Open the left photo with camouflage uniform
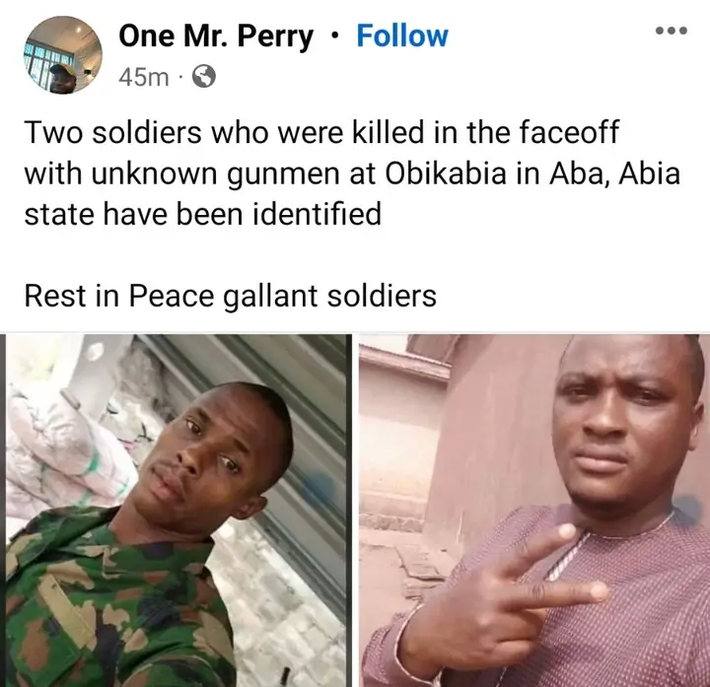The height and width of the screenshot is (687, 710). coord(175,511)
